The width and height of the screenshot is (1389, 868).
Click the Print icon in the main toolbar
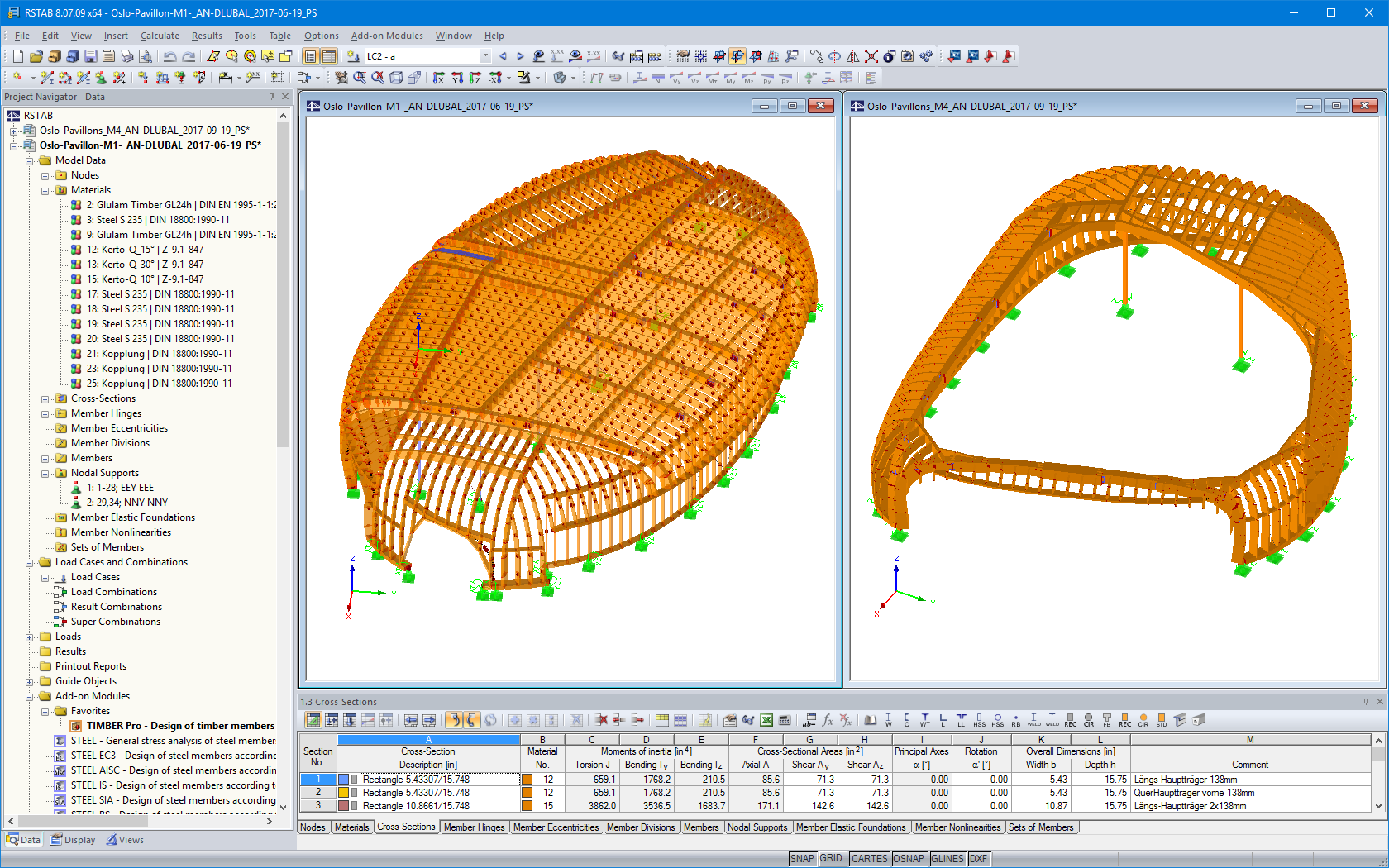pos(128,55)
